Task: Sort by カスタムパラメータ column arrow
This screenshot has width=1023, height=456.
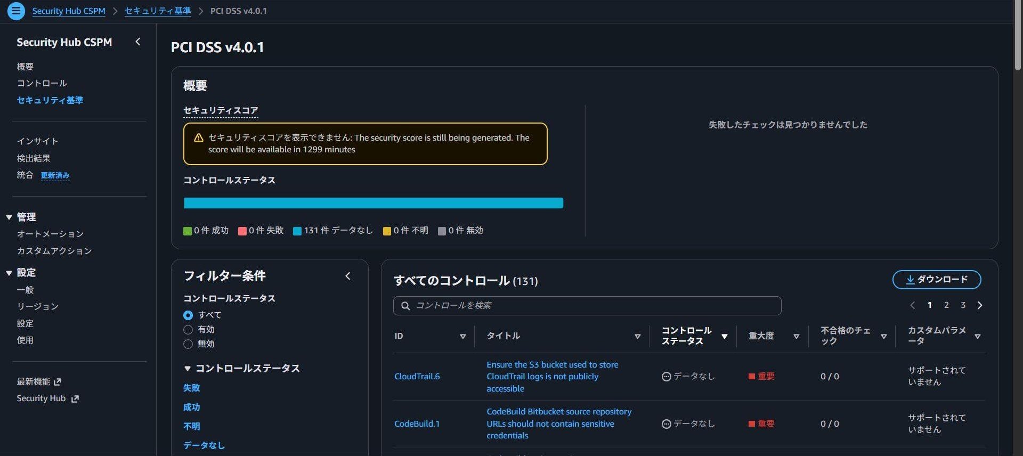Action: click(x=977, y=336)
